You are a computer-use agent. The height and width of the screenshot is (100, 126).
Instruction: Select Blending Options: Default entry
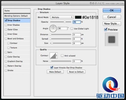pyautogui.click(x=17, y=16)
